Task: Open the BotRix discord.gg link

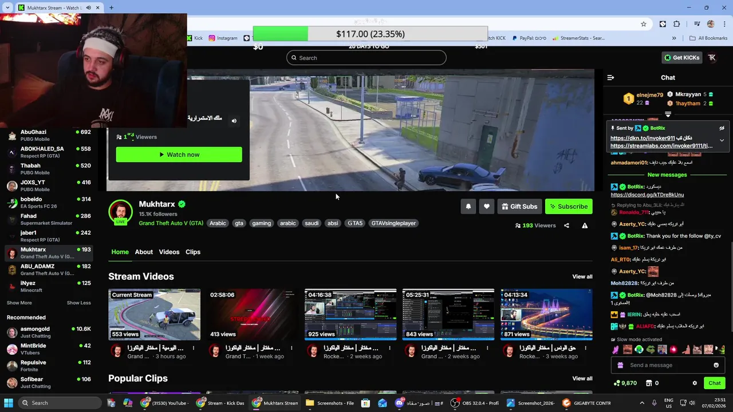Action: click(647, 195)
